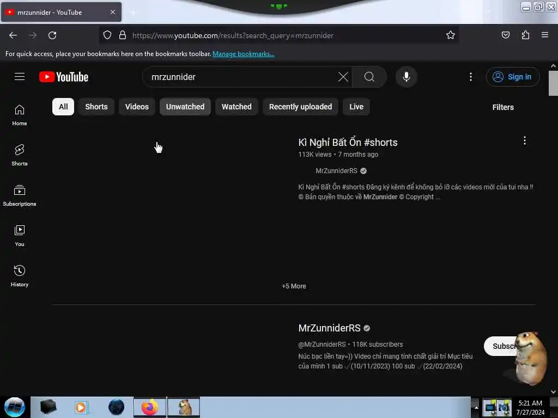Open the Manage bookmarks link
The image size is (558, 418).
(x=244, y=54)
